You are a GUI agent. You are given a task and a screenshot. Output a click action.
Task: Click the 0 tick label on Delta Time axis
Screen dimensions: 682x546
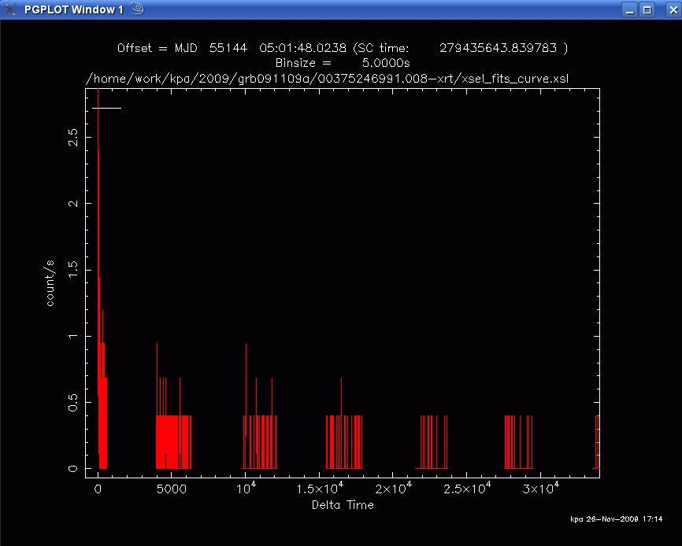[98, 489]
